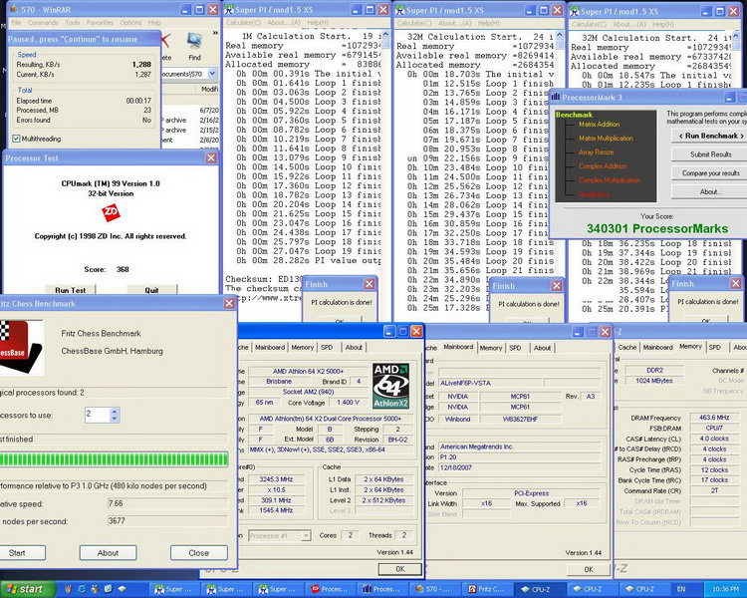Click Matrix Multiplication in Benchmark tree
Viewport: 747px width, 598px height.
[x=606, y=139]
